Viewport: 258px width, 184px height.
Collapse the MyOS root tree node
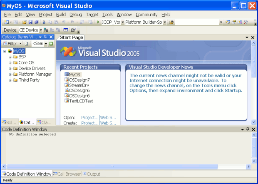pos(5,51)
